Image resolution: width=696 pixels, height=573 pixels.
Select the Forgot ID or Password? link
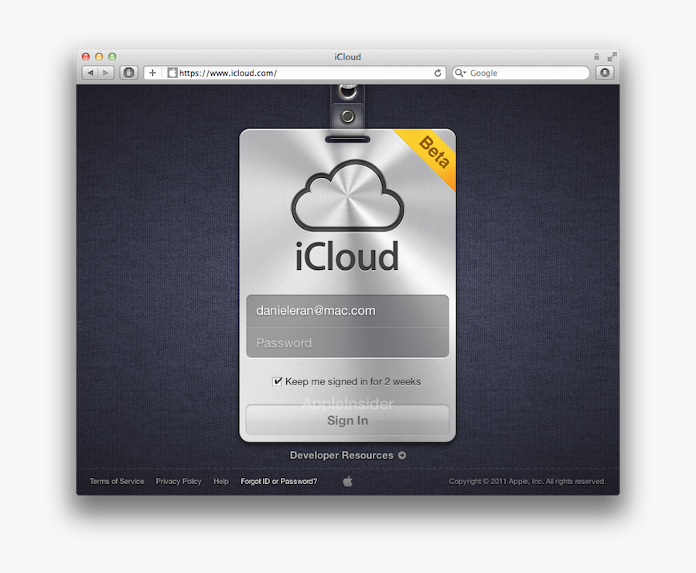point(278,481)
